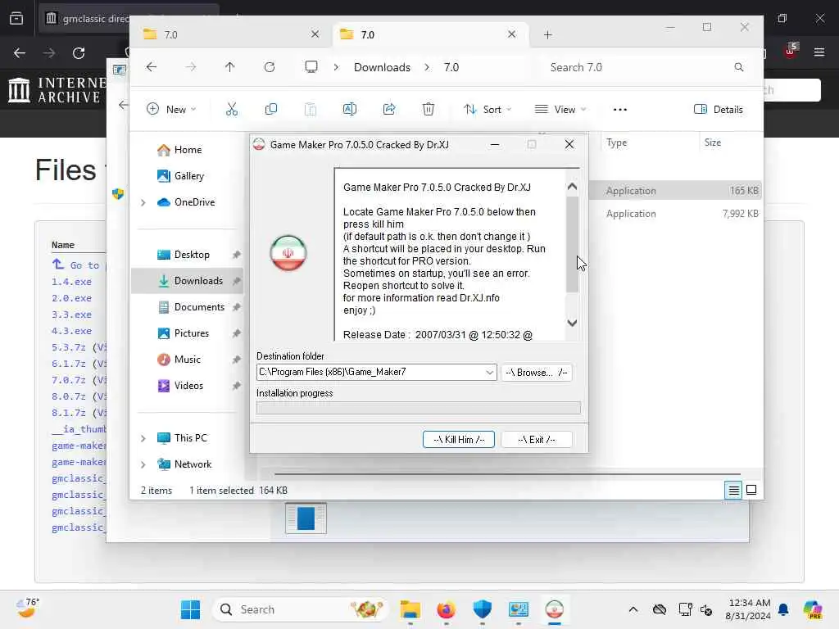
Task: Toggle the Details pane button
Action: click(x=718, y=110)
